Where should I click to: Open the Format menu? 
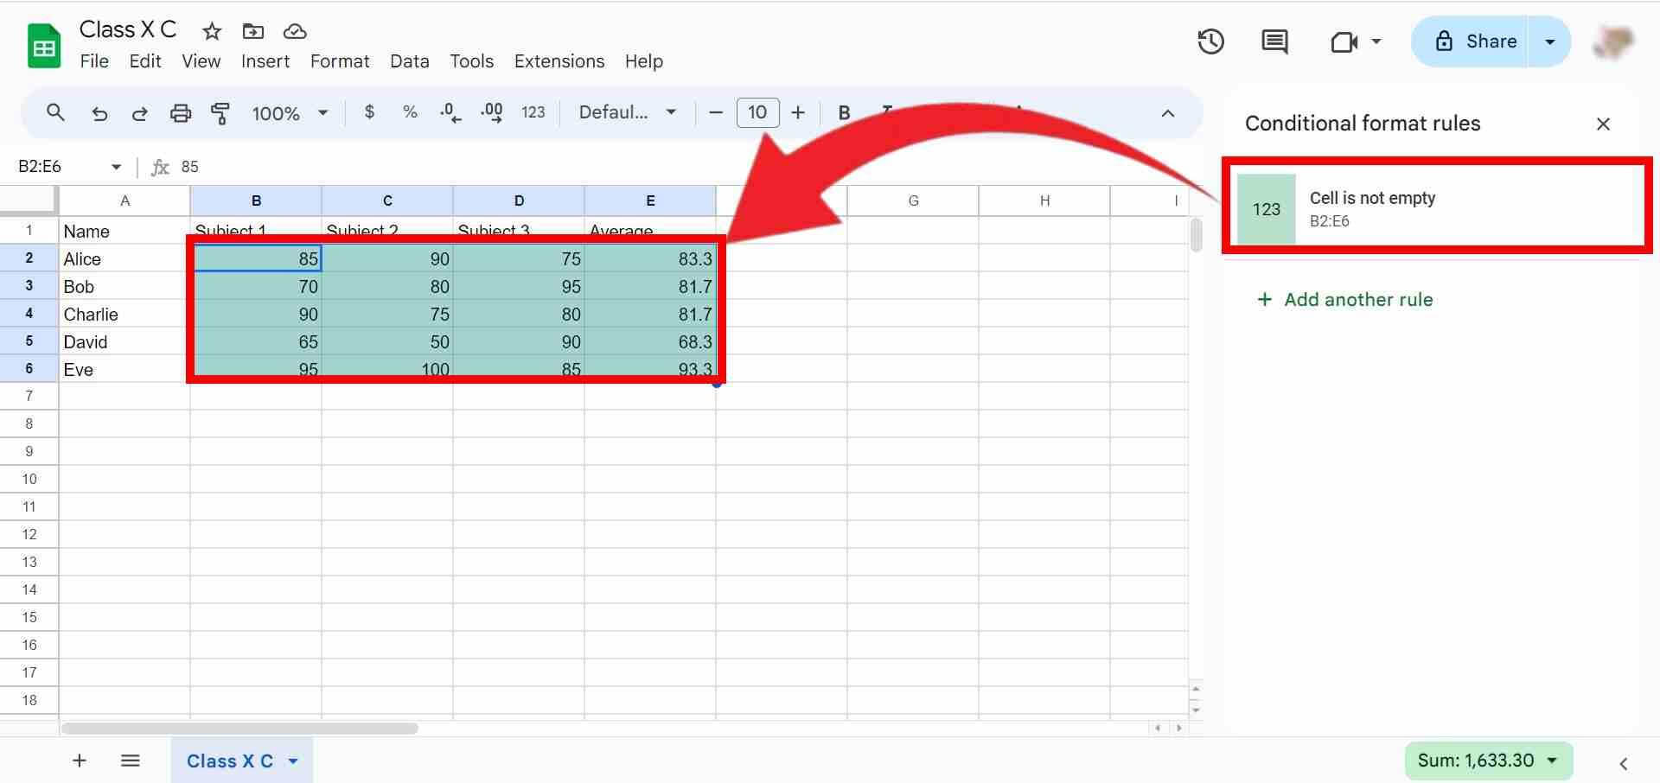tap(339, 61)
